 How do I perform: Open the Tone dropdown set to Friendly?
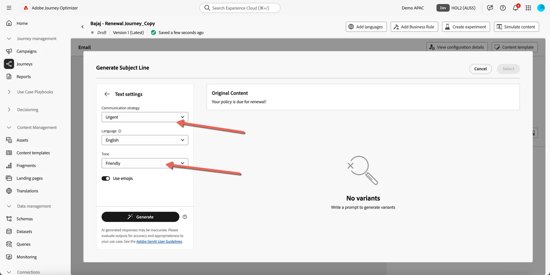[145, 163]
